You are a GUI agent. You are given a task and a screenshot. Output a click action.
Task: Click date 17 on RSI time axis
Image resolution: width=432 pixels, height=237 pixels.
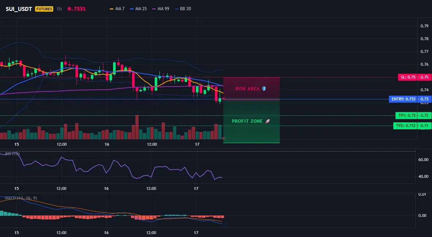tap(196, 188)
